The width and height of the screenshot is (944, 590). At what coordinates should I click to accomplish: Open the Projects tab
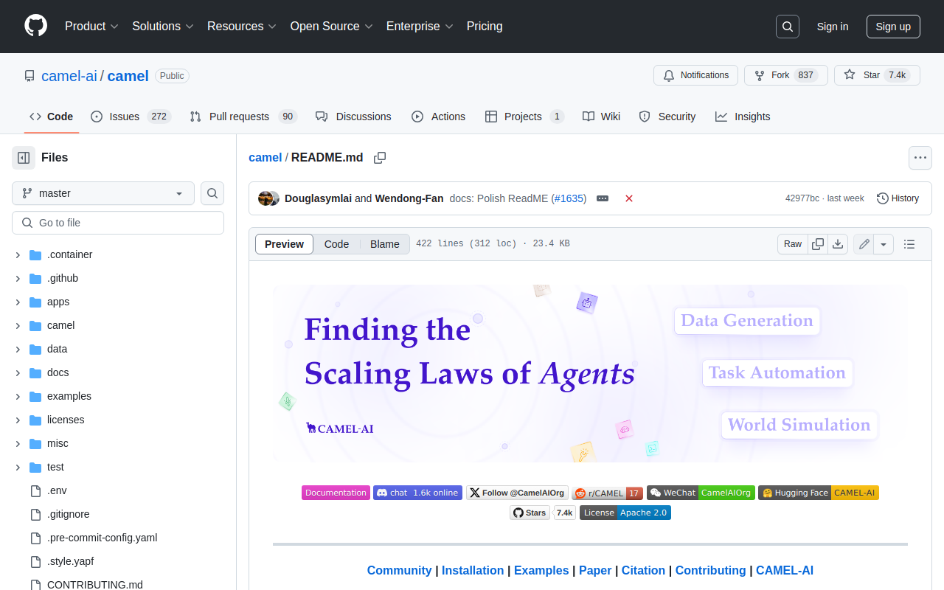(x=524, y=117)
